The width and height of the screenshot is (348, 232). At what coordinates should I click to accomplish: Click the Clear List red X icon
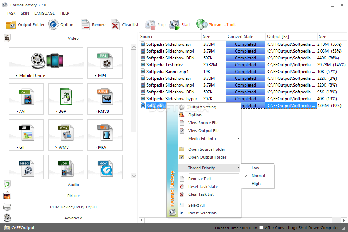[x=115, y=25]
